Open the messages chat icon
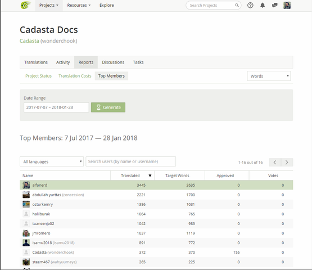The height and width of the screenshot is (270, 312). 274,6
